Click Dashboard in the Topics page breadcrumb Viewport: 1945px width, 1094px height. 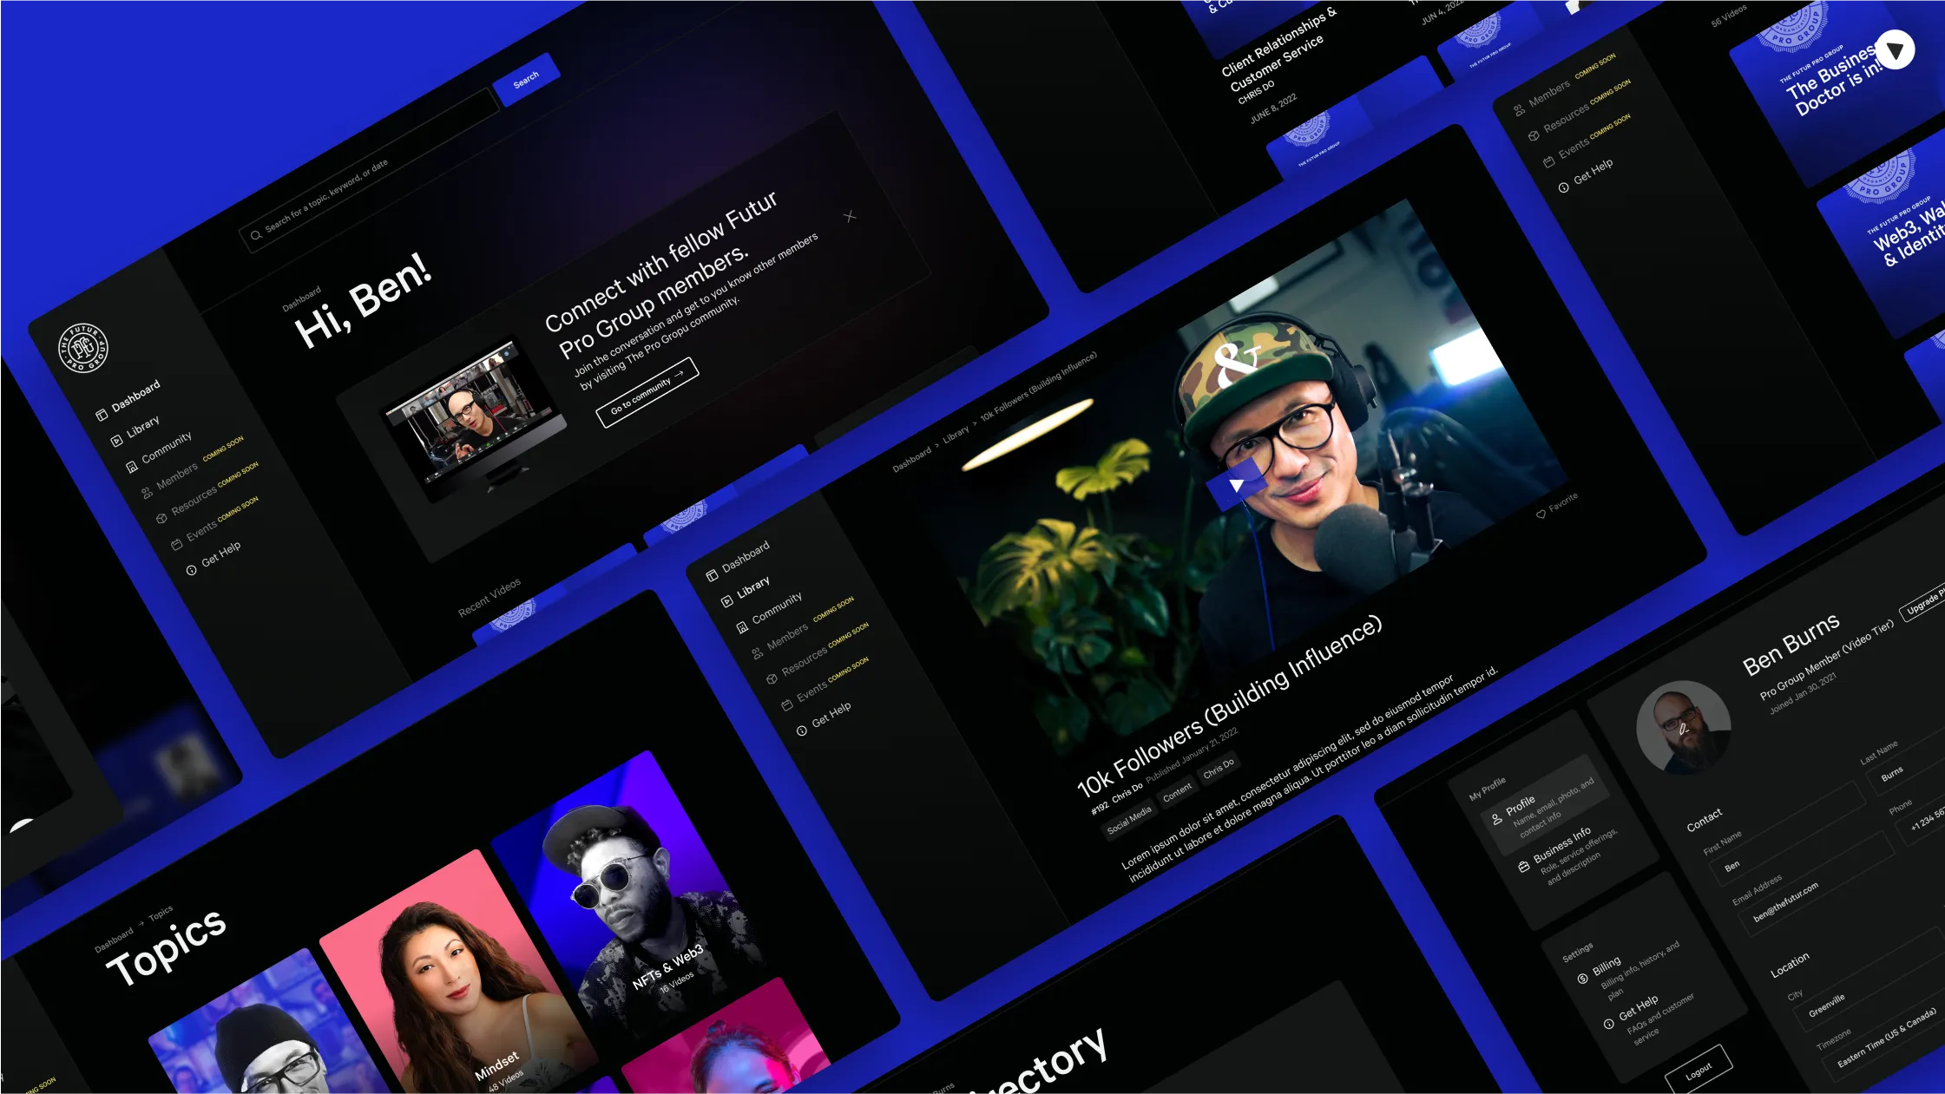tap(114, 940)
